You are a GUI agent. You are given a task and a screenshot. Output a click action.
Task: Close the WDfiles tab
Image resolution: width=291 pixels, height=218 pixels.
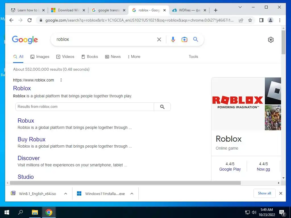[205, 10]
